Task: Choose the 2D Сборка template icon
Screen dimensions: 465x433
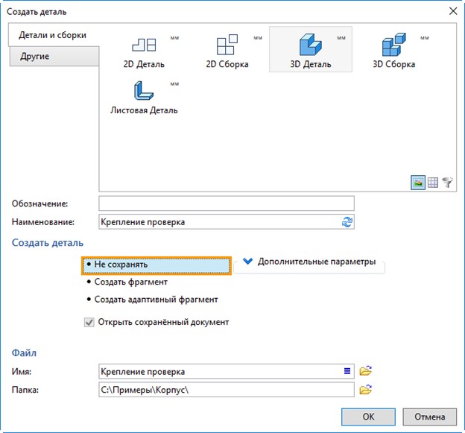Action: tap(227, 45)
